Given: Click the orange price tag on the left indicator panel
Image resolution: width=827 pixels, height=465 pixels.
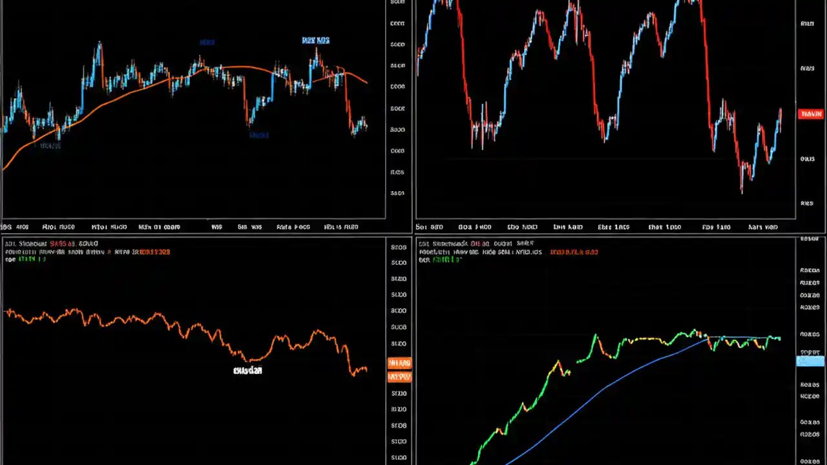Looking at the screenshot, I should coord(399,362).
